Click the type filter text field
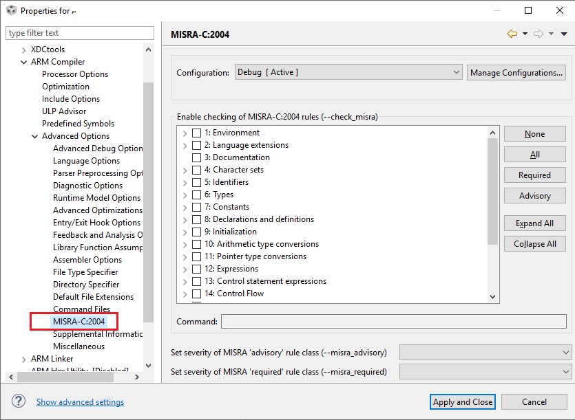The image size is (575, 420). pyautogui.click(x=80, y=33)
